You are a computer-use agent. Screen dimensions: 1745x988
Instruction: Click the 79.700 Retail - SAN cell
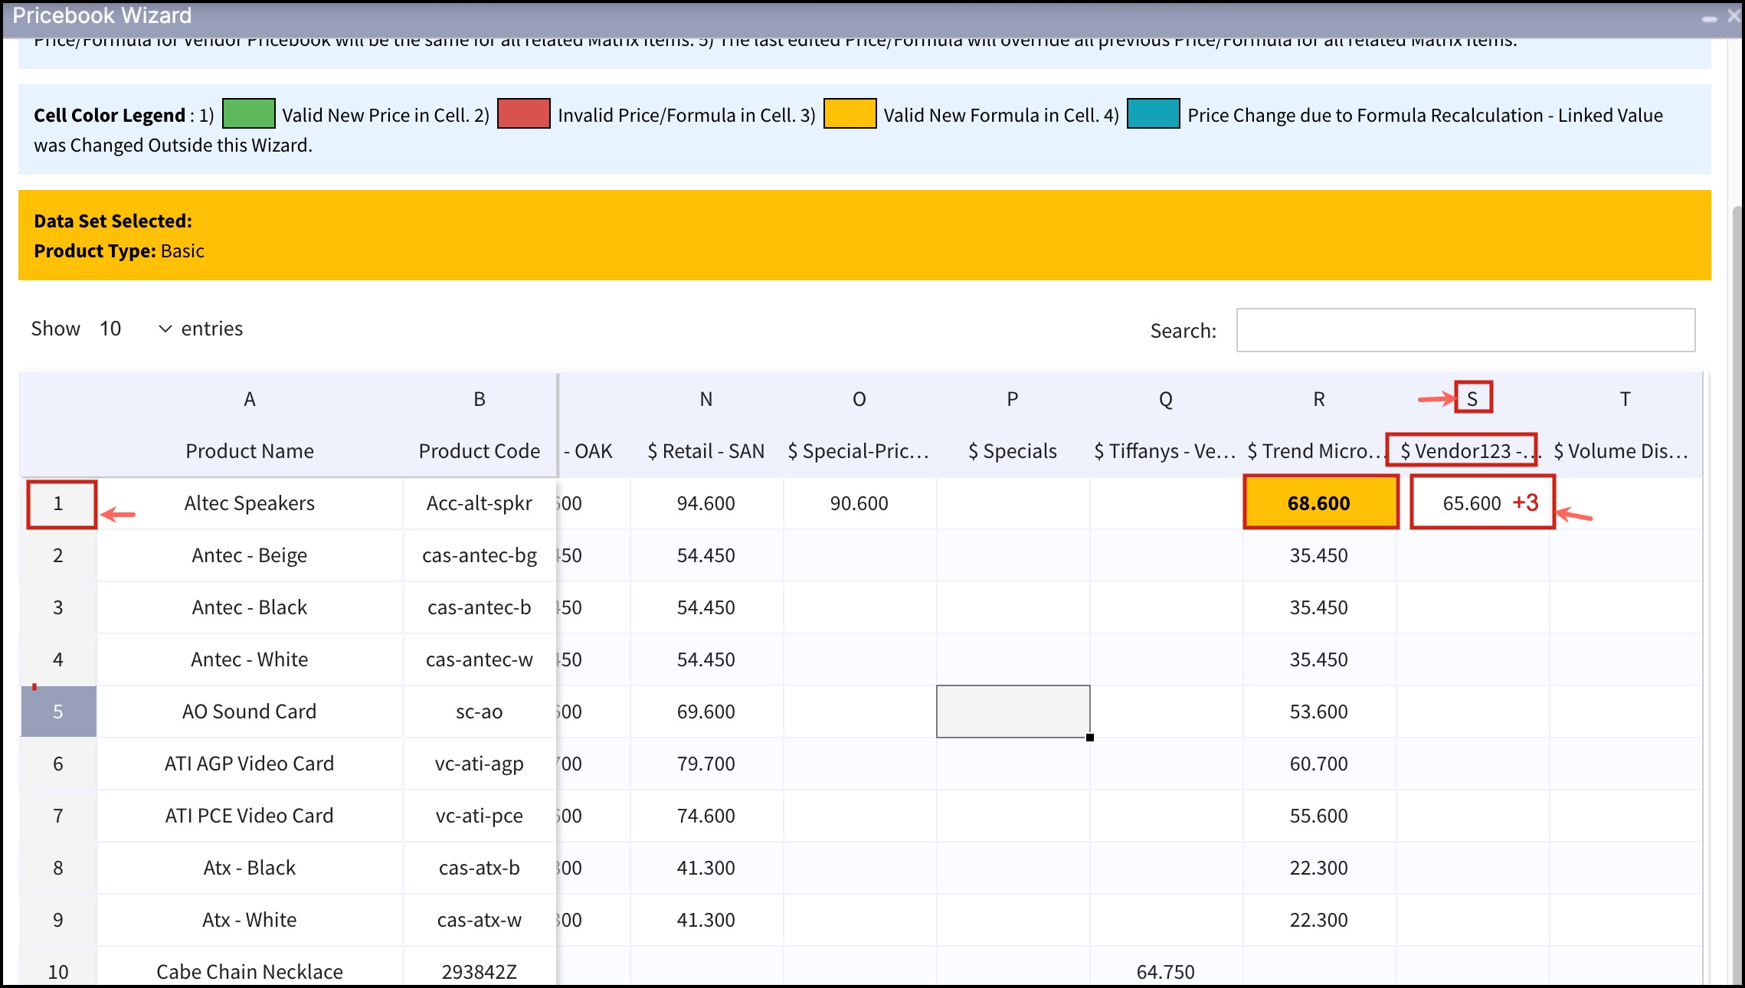pyautogui.click(x=706, y=764)
